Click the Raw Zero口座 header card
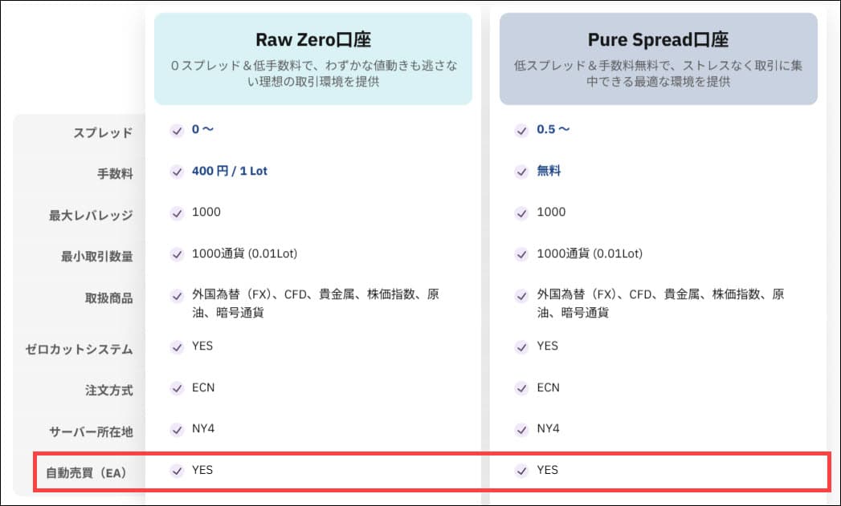 (312, 59)
